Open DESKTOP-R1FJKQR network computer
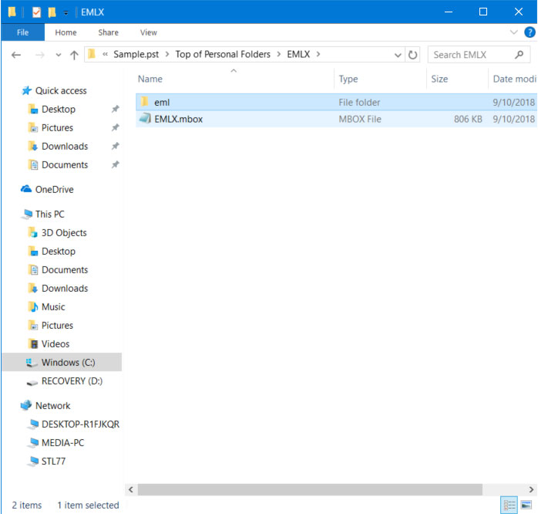The height and width of the screenshot is (514, 538). coord(80,424)
